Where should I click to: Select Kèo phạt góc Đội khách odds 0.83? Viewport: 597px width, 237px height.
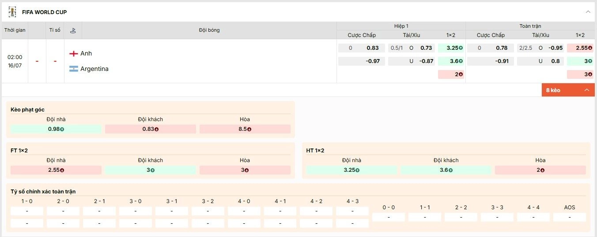(x=151, y=129)
